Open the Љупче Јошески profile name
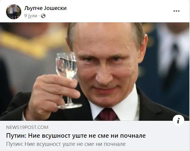 45,8
